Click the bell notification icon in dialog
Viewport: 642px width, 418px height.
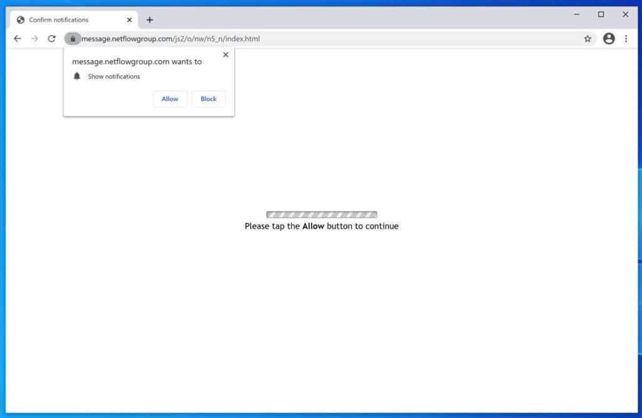click(77, 76)
